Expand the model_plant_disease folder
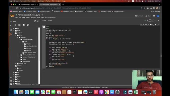Viewport: 170px width, 96px height. tap(19, 55)
